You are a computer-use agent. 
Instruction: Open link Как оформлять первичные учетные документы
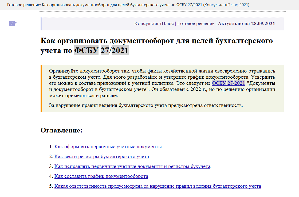tap(108, 147)
